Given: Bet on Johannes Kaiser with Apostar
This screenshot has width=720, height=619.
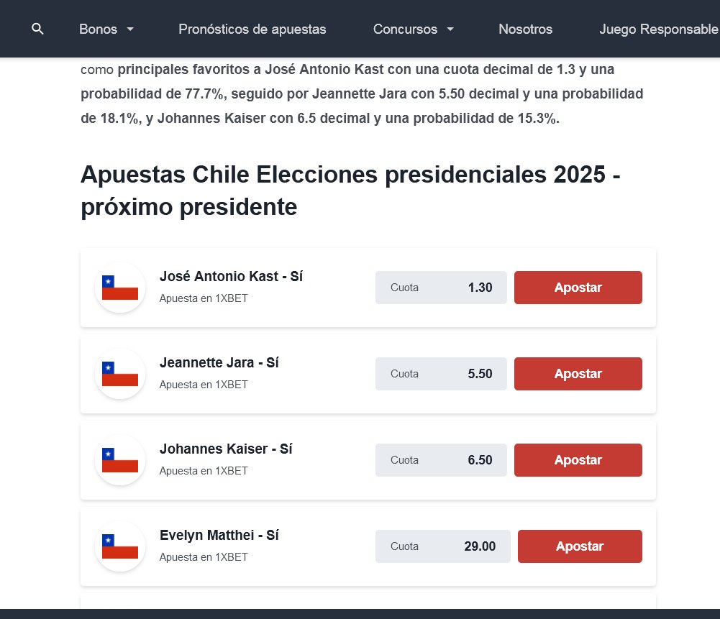Looking at the screenshot, I should pos(578,460).
